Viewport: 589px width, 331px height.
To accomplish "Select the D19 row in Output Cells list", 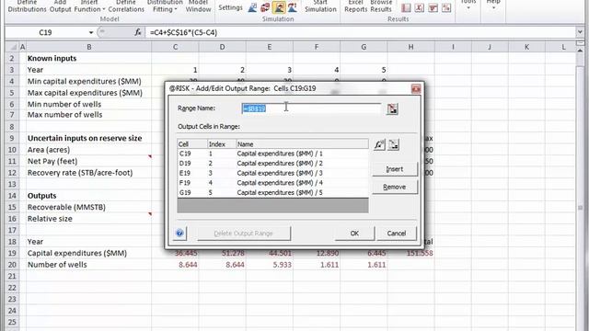I will pyautogui.click(x=272, y=164).
